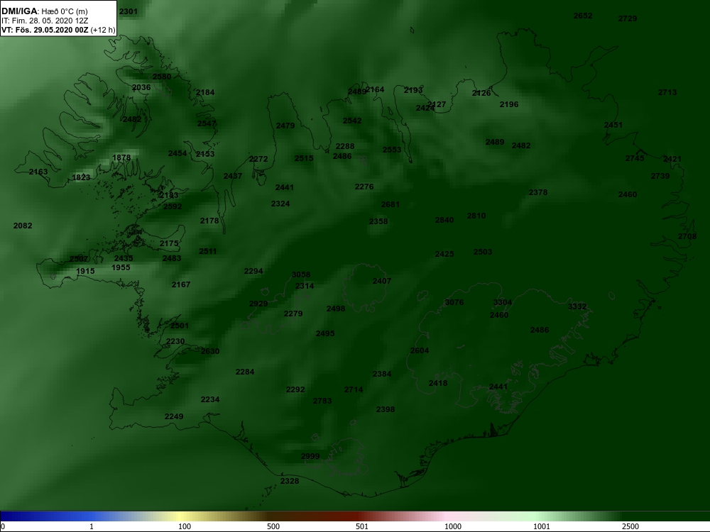
Task: Select the 3304 height value
Action: pos(503,302)
